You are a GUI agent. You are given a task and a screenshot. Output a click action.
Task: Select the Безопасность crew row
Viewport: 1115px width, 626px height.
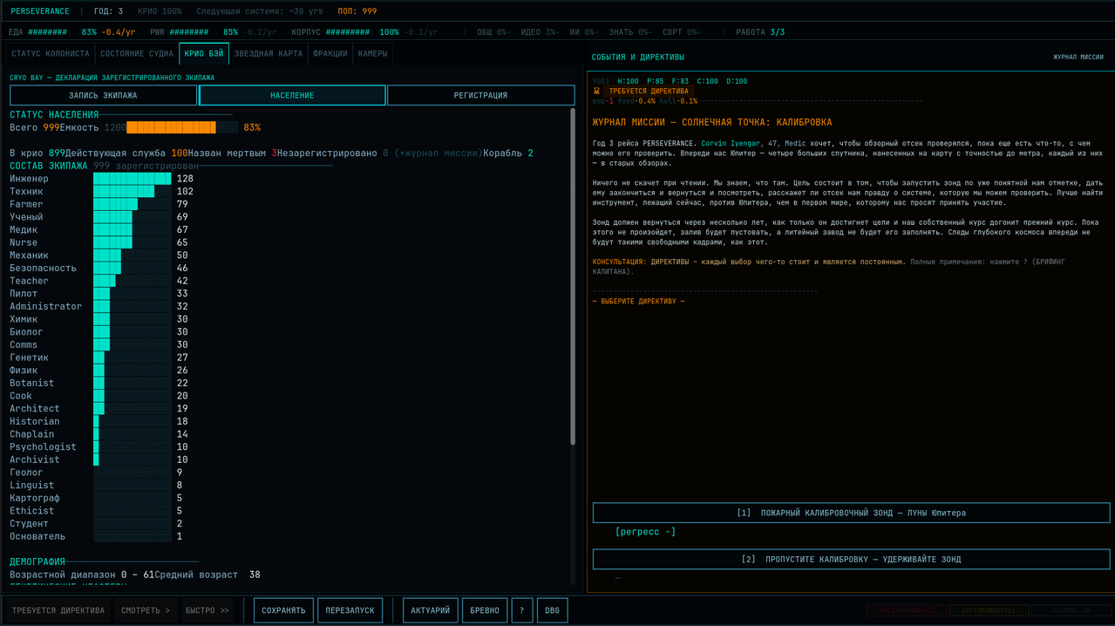click(101, 268)
